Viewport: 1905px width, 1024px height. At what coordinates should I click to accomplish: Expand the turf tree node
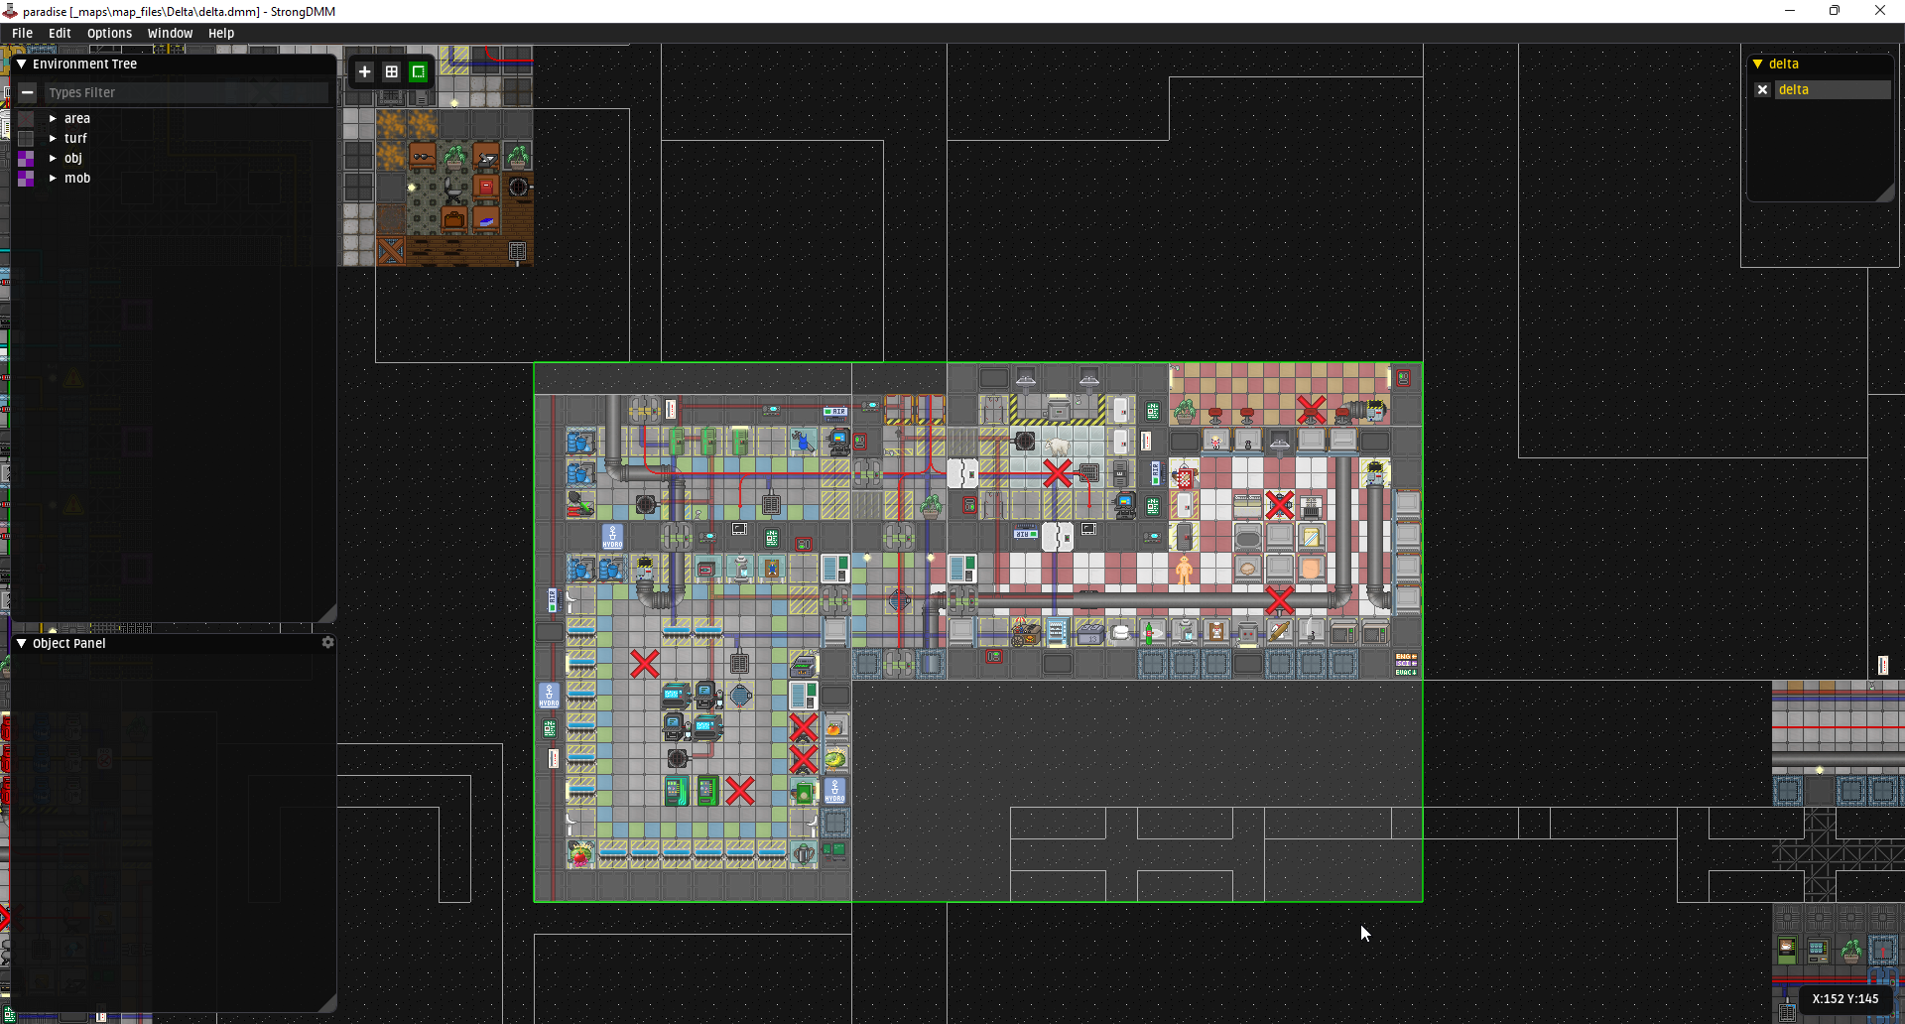tap(53, 138)
